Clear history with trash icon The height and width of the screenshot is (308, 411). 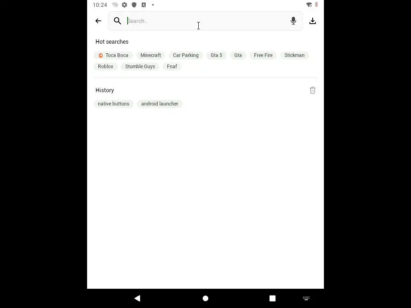click(x=312, y=90)
